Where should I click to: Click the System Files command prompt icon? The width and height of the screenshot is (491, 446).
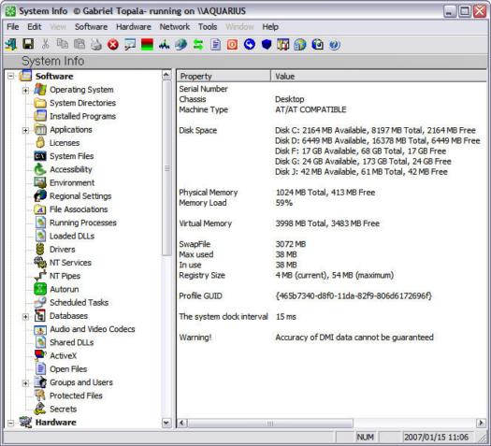pyautogui.click(x=40, y=156)
